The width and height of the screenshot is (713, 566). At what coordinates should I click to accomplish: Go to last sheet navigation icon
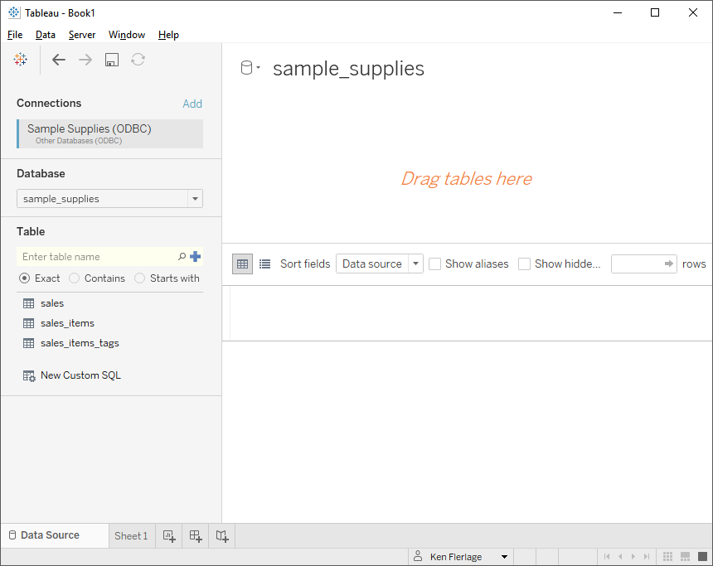[647, 556]
